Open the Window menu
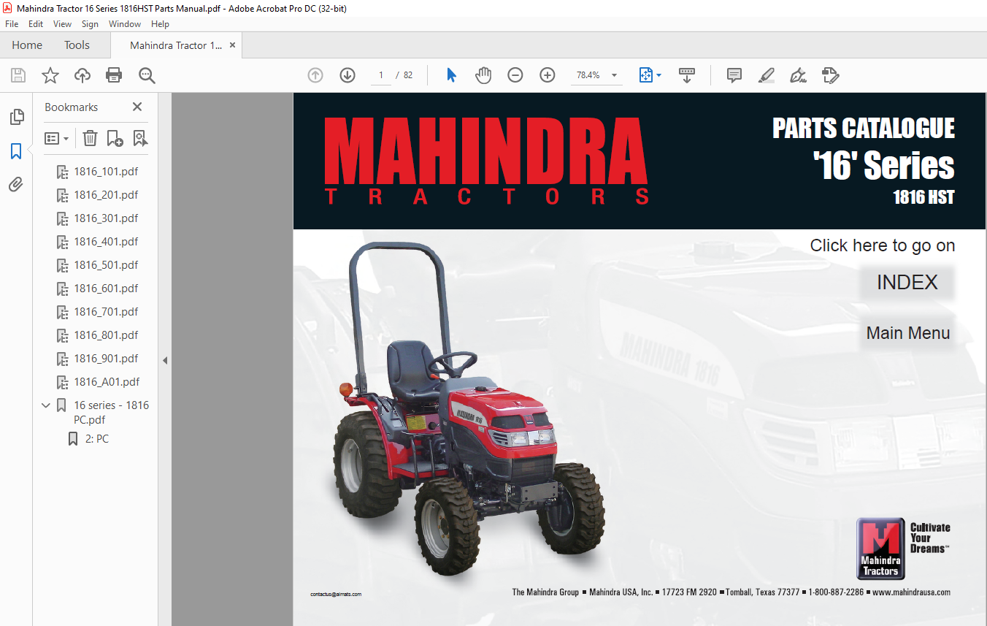Viewport: 987px width, 626px height. (x=125, y=24)
